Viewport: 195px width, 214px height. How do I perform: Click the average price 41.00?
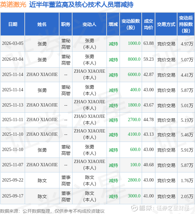(x=149, y=196)
